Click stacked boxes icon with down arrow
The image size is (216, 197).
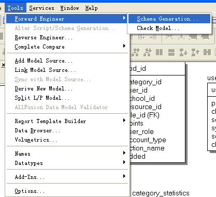[x=183, y=52]
